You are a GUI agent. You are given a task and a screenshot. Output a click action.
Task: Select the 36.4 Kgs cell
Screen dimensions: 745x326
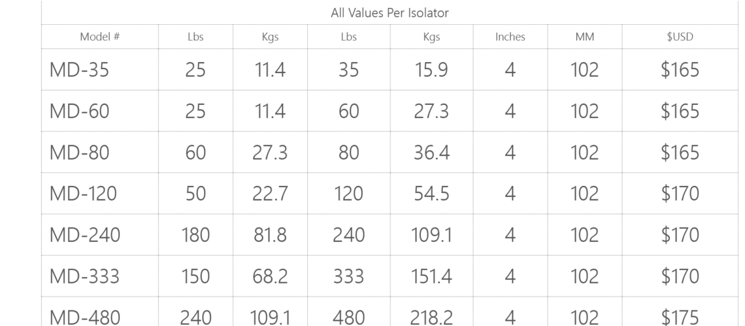pyautogui.click(x=431, y=153)
